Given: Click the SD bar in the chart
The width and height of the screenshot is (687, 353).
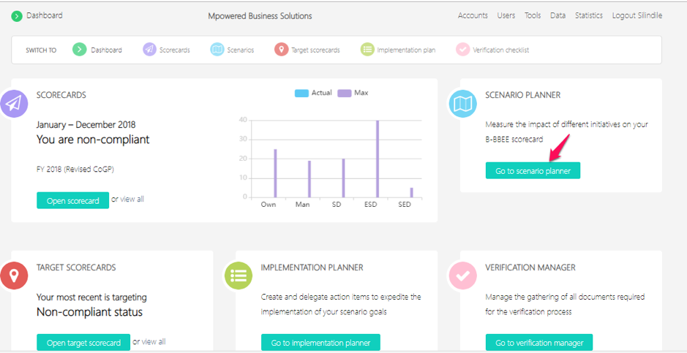Looking at the screenshot, I should pyautogui.click(x=344, y=178).
